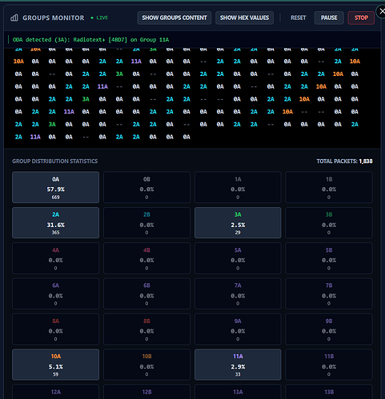
Task: Toggle Show Groups Content
Action: (174, 18)
